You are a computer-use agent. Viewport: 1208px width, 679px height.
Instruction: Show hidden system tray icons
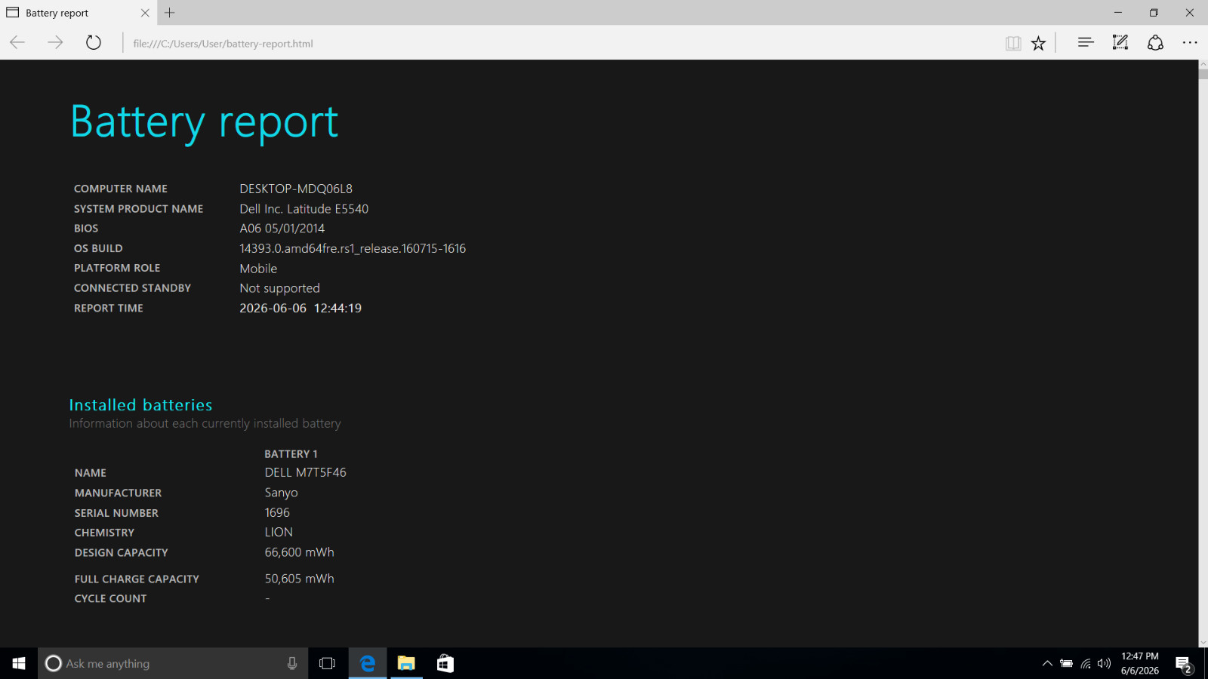pos(1047,664)
